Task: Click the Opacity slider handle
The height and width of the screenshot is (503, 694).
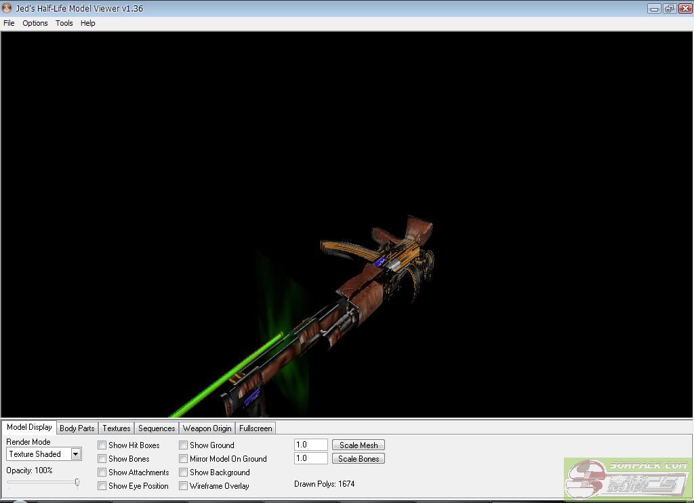Action: point(77,483)
